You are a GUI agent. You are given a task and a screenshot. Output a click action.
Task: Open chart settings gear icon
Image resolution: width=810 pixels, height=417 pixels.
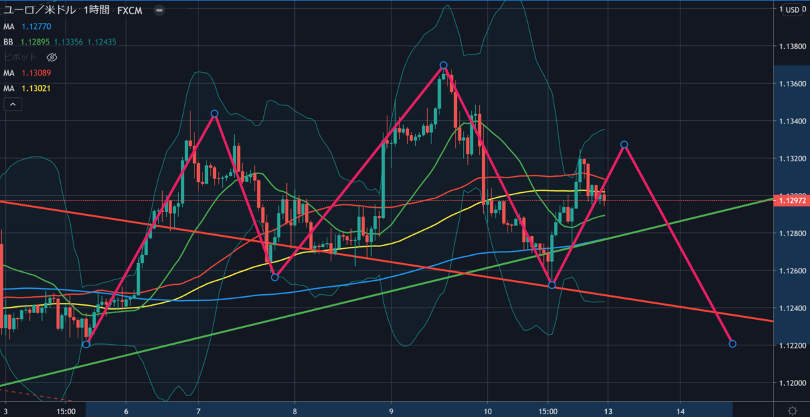(792, 410)
